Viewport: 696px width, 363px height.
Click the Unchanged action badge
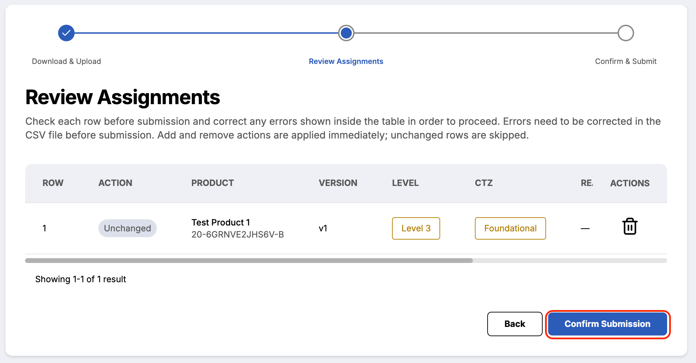(128, 228)
